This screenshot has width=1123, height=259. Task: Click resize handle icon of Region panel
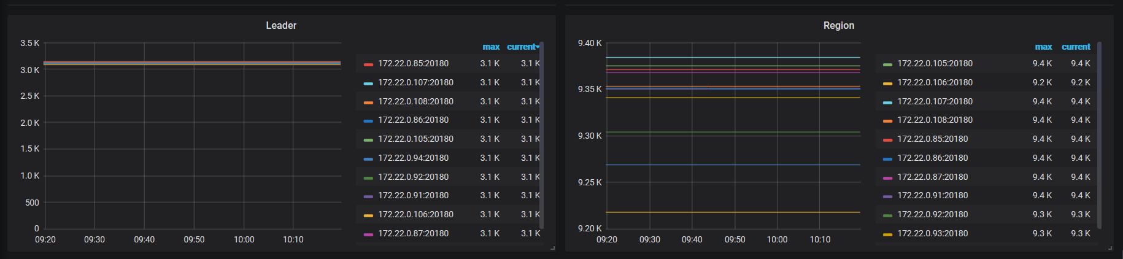tap(1109, 248)
